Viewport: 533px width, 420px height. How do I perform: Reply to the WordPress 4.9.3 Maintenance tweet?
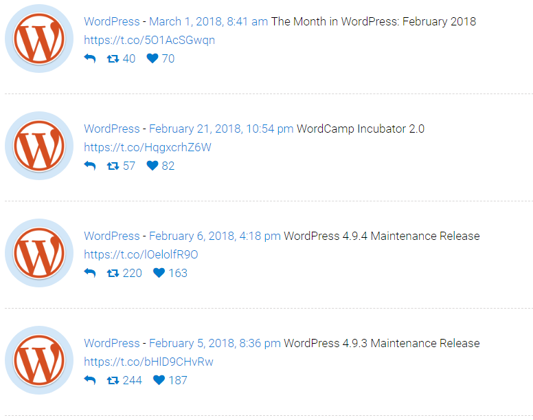point(89,381)
